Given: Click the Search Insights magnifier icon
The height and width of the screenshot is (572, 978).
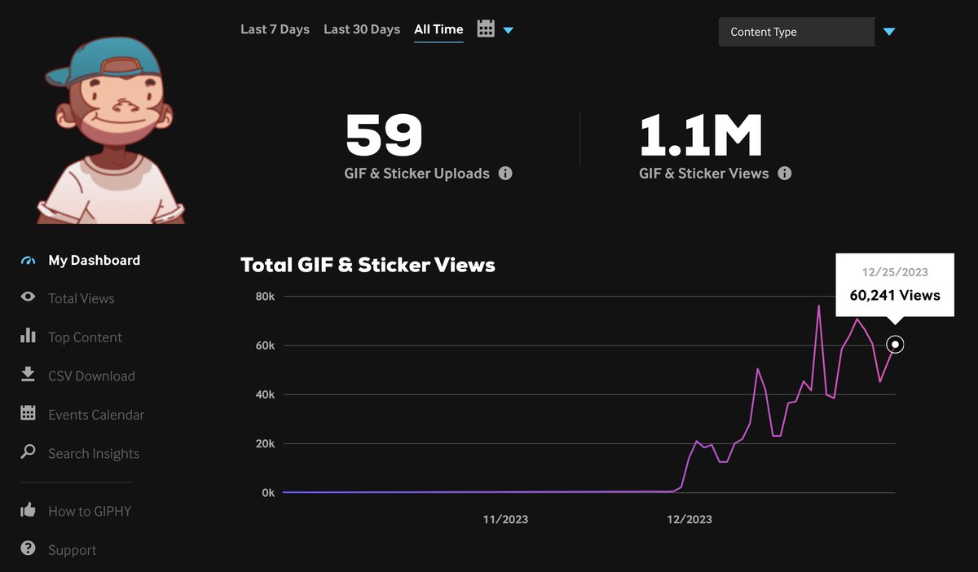Looking at the screenshot, I should coord(29,451).
